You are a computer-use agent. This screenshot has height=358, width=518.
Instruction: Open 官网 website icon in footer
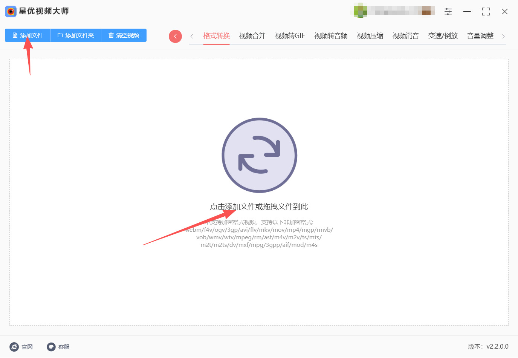pos(14,347)
